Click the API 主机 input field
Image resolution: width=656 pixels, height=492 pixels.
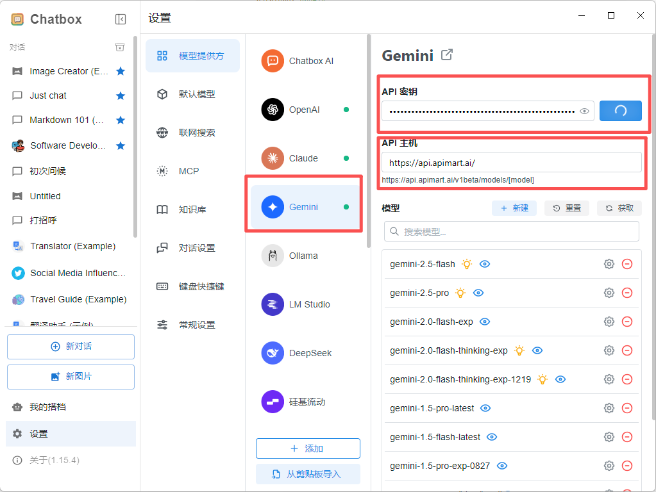click(x=512, y=162)
